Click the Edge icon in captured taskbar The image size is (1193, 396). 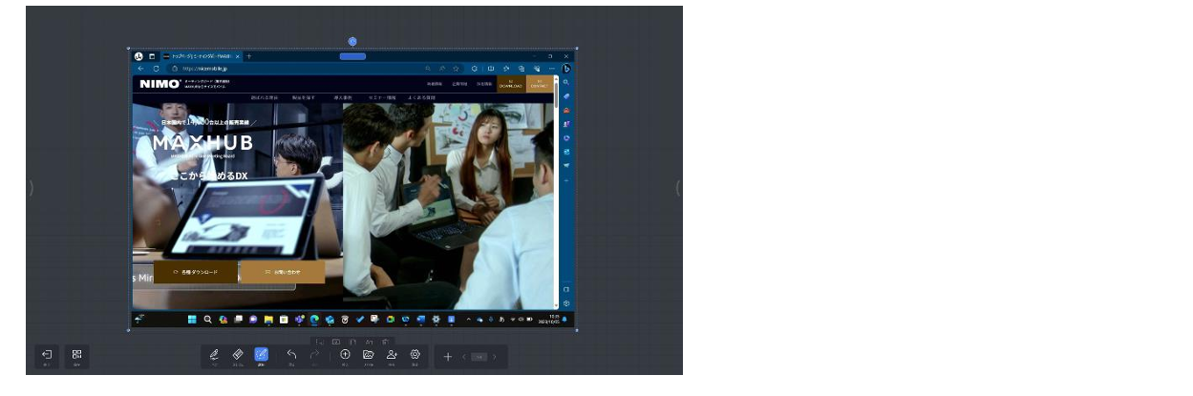(314, 319)
